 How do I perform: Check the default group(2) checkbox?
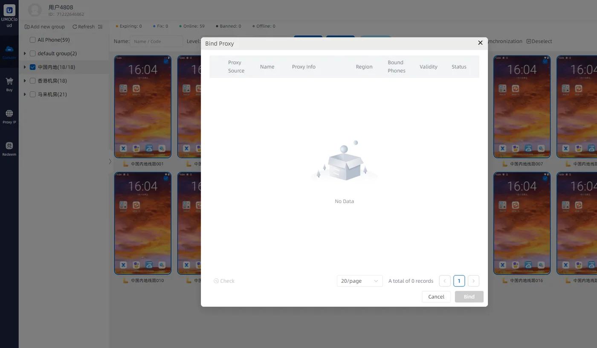[32, 53]
